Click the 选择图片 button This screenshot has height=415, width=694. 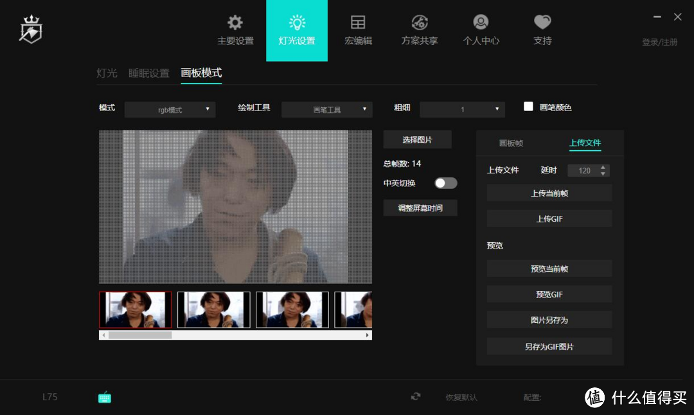click(417, 140)
